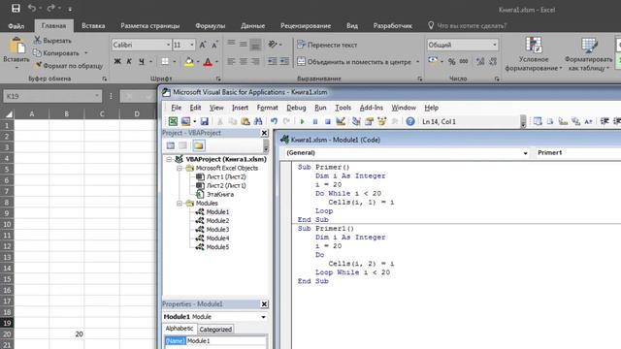Click the Reset stop icon in VBA toolbar
Image resolution: width=621 pixels, height=349 pixels.
328,121
